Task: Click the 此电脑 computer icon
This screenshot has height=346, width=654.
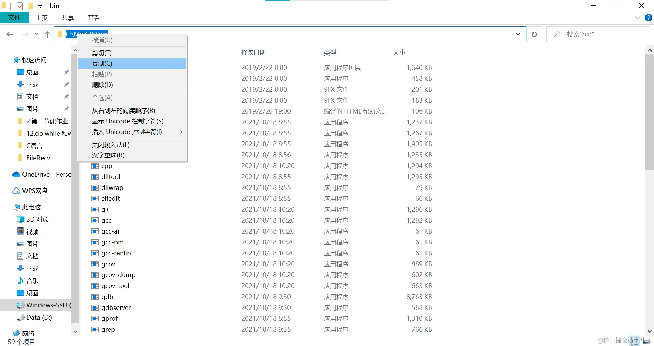Action: [x=17, y=207]
